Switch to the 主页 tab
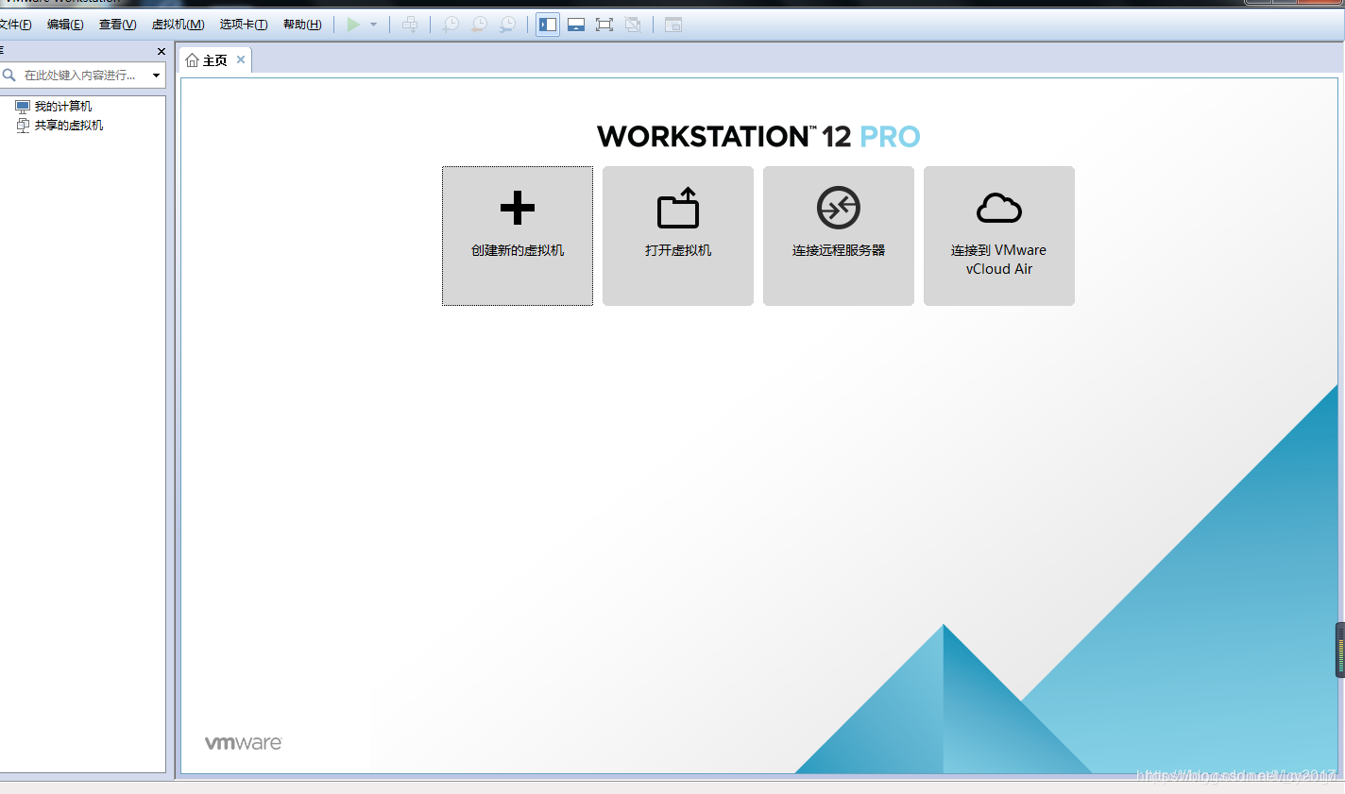The height and width of the screenshot is (794, 1345). pyautogui.click(x=215, y=60)
